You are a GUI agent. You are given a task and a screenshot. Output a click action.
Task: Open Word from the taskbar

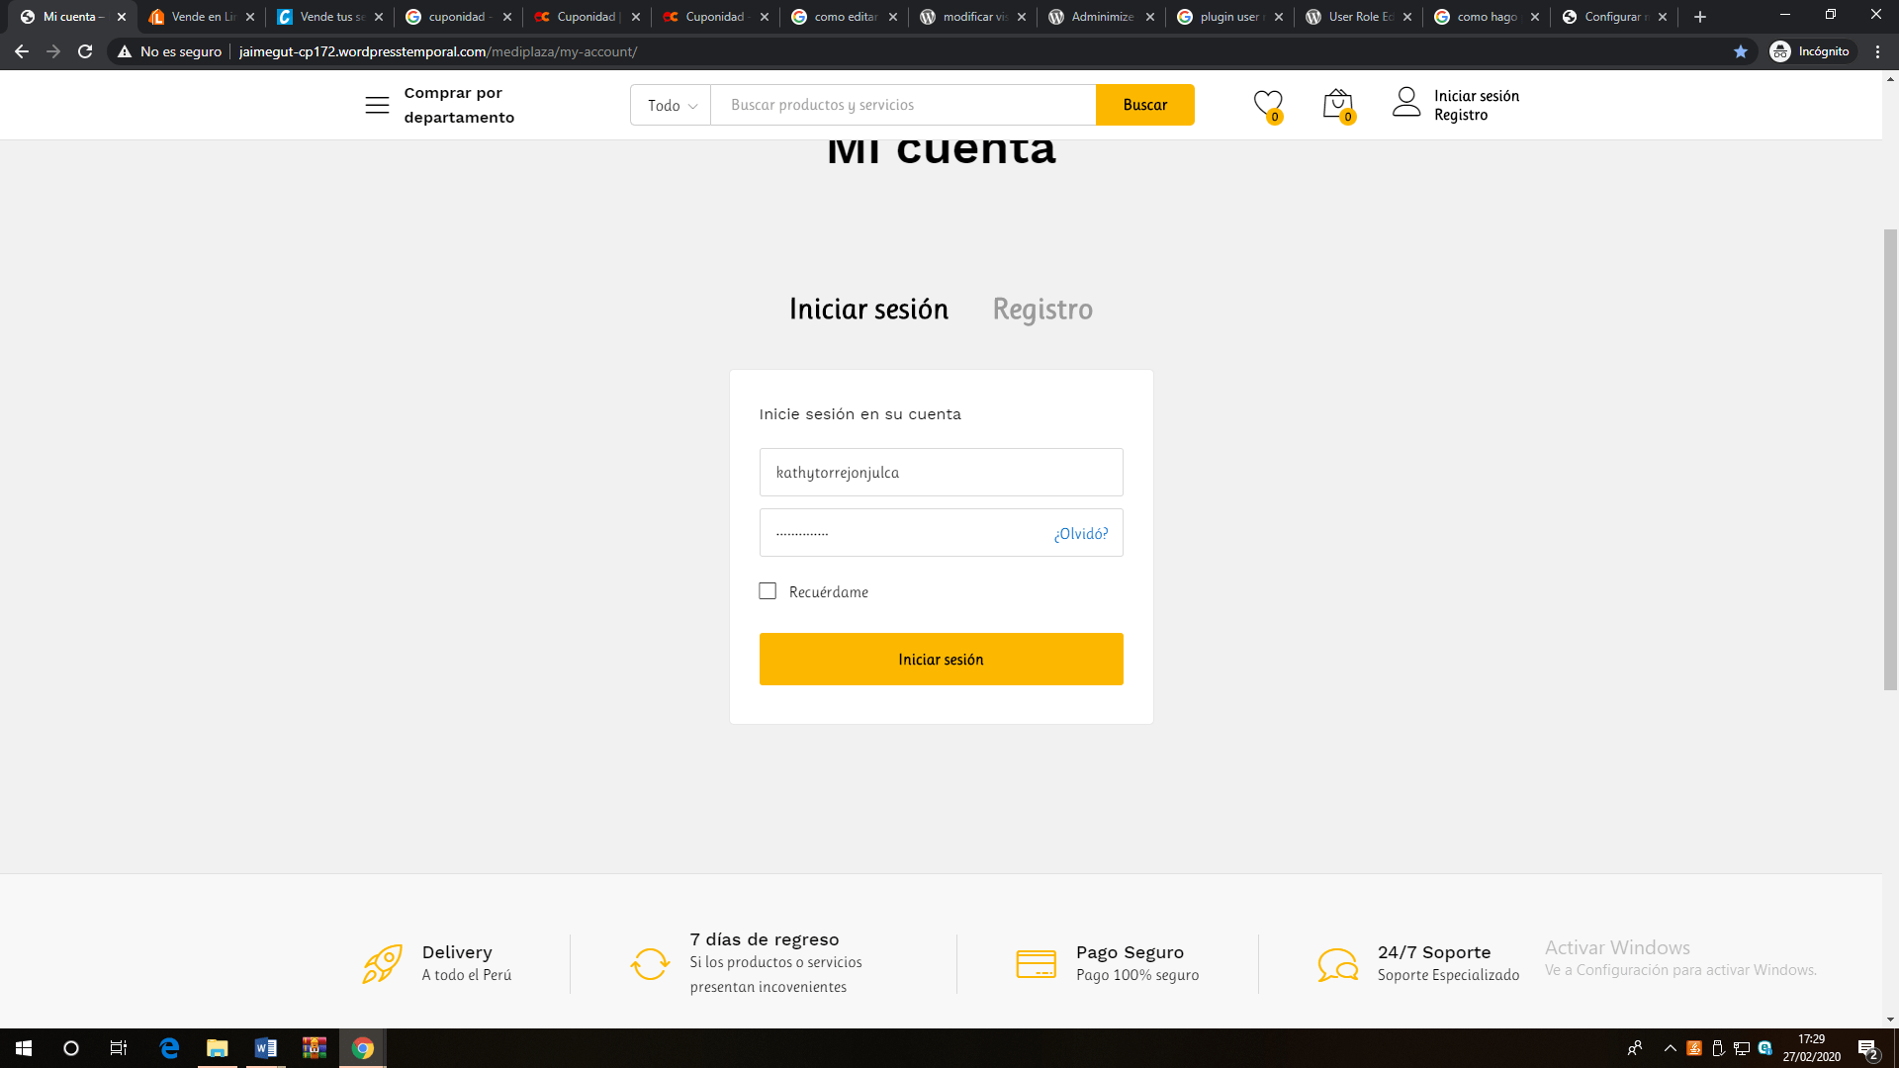click(265, 1048)
